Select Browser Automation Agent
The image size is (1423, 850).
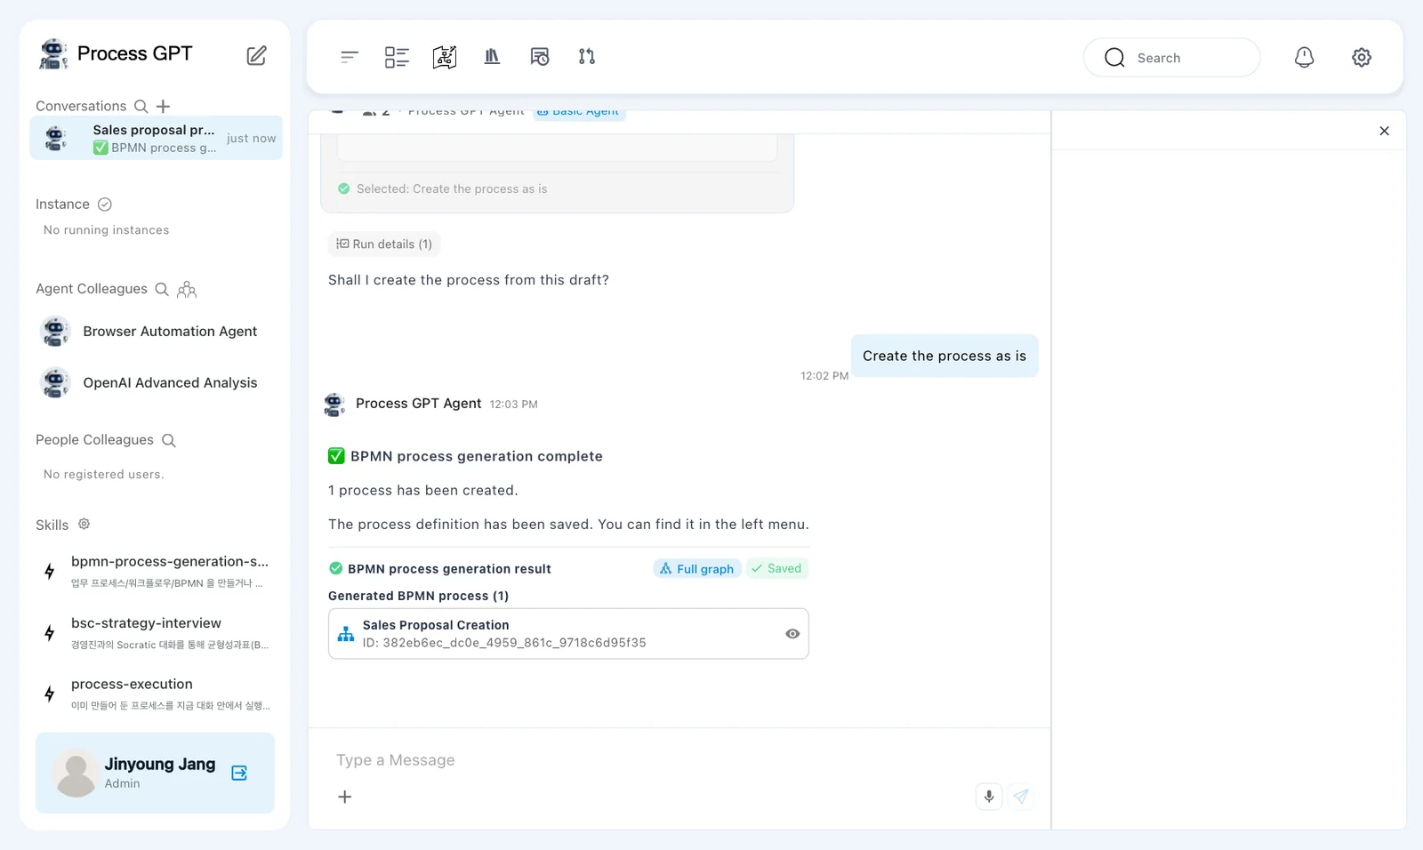pyautogui.click(x=156, y=332)
